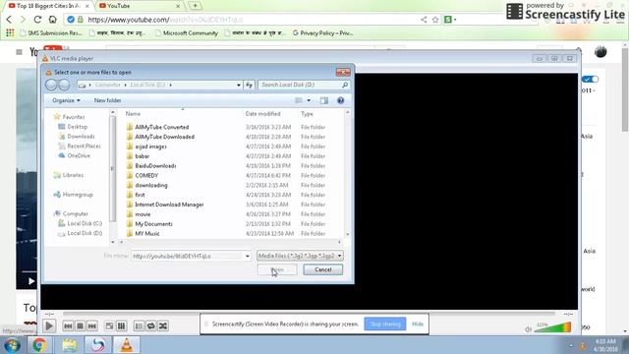The width and height of the screenshot is (629, 354).
Task: Click the Open button
Action: [x=277, y=269]
